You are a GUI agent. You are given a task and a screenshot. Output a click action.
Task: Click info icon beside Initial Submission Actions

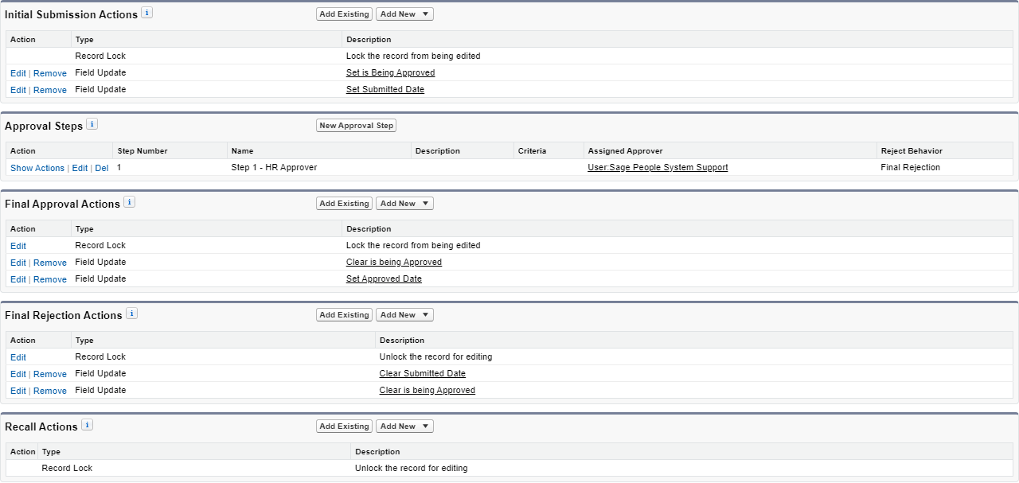[147, 13]
